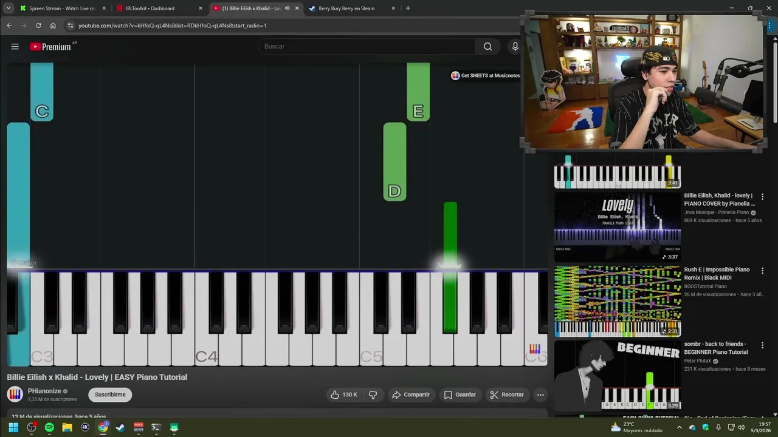Open volume control from the speaker tray icon
The image size is (778, 437).
click(x=740, y=427)
